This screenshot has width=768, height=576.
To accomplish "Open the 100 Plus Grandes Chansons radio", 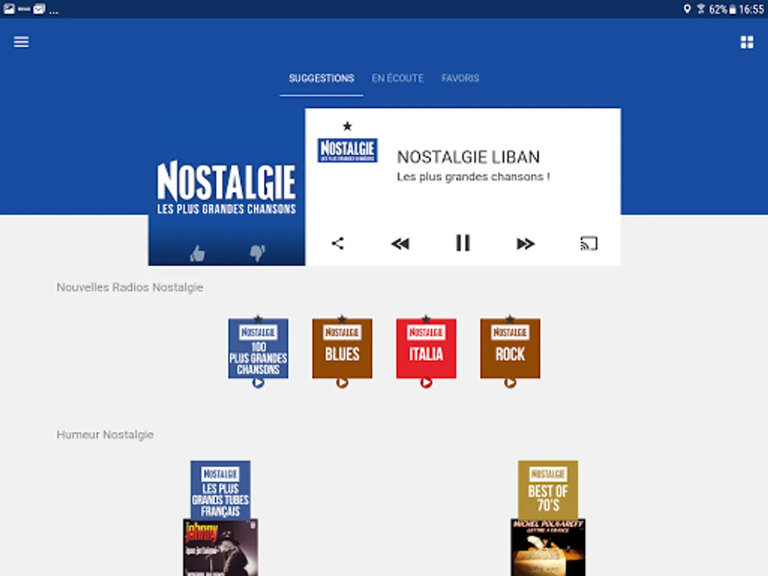I will (258, 349).
